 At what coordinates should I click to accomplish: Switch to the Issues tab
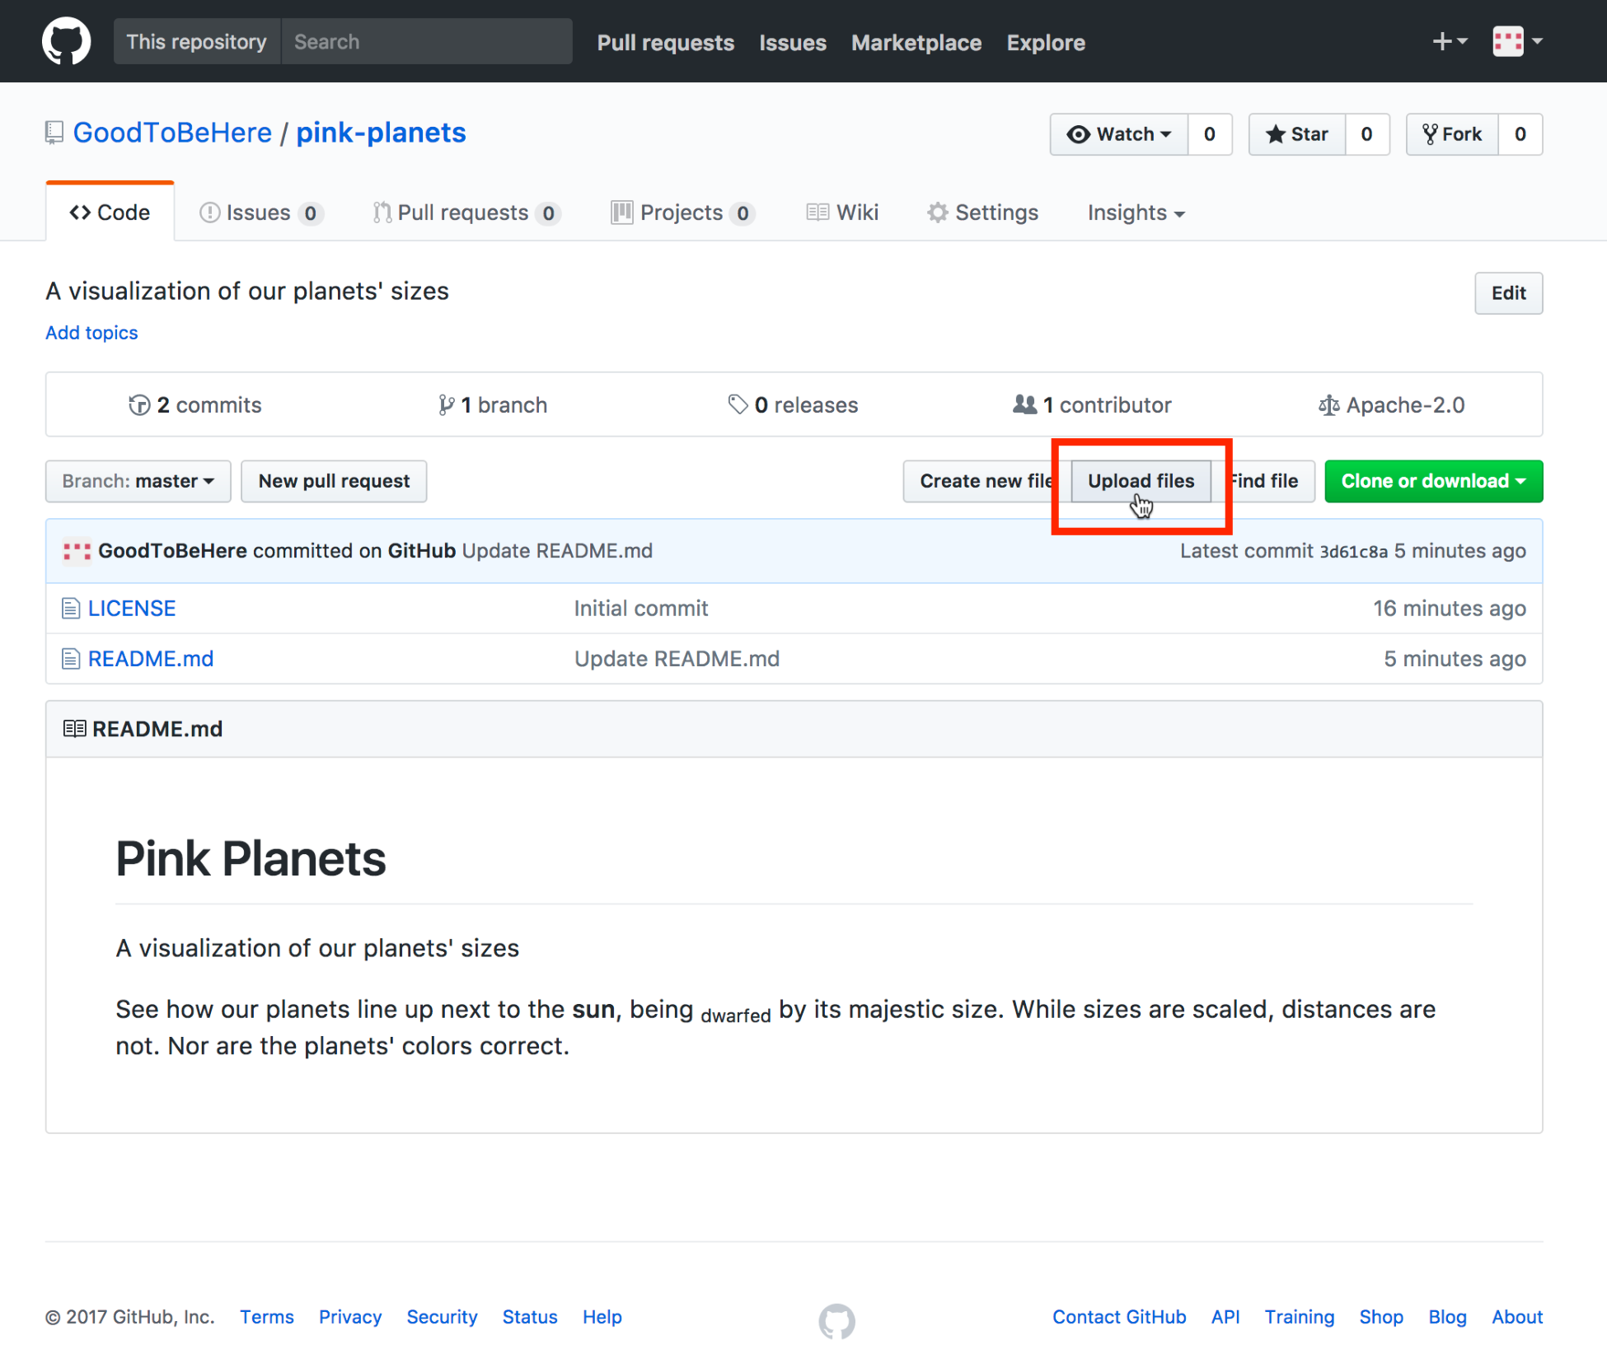click(x=260, y=212)
